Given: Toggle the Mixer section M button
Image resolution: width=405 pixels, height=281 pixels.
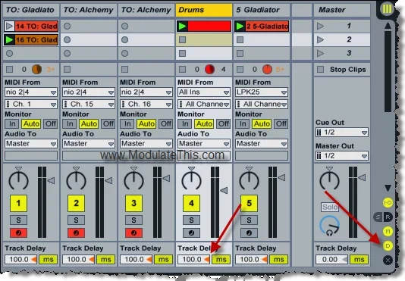Looking at the screenshot, I should coord(388,231).
